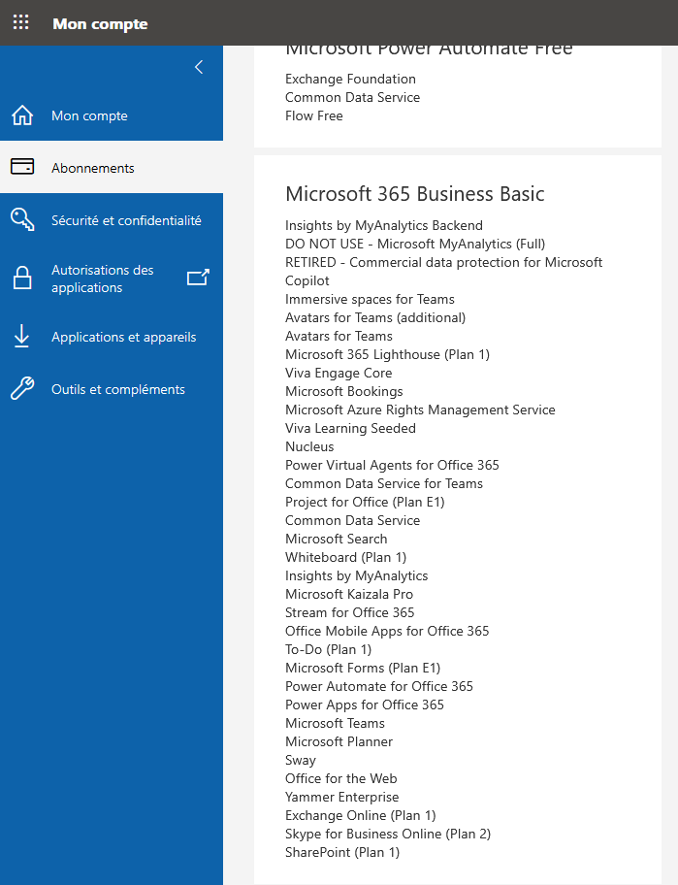
Task: Click the home icon beside Mon compte
Action: [22, 115]
